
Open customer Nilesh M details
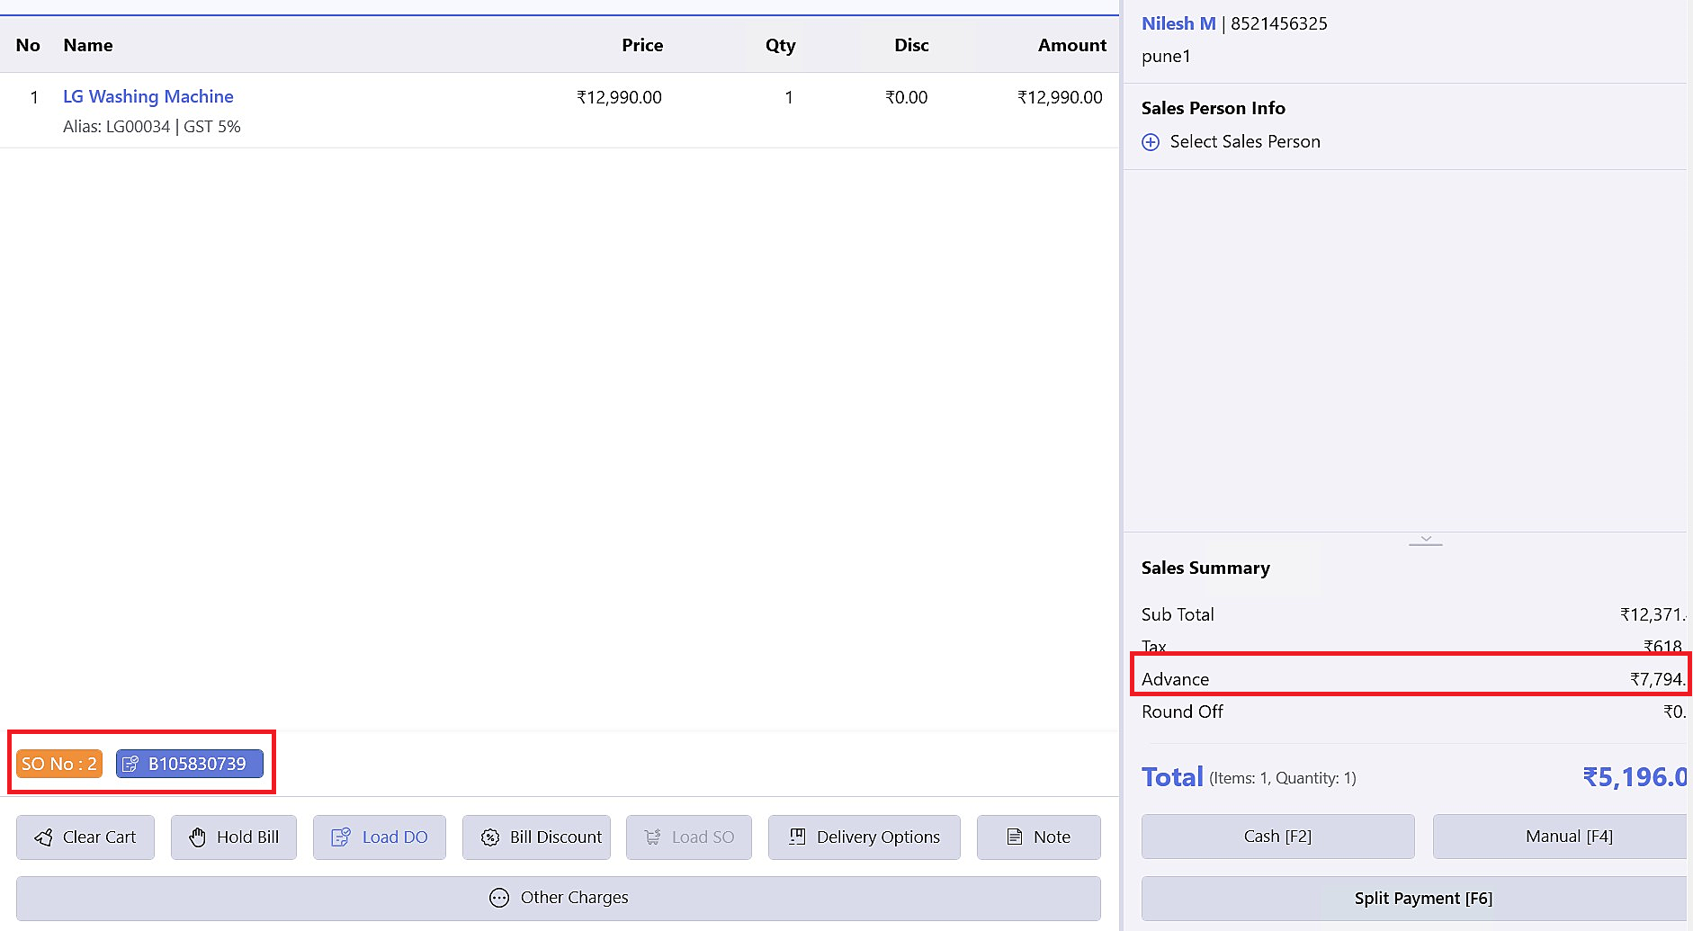point(1178,23)
